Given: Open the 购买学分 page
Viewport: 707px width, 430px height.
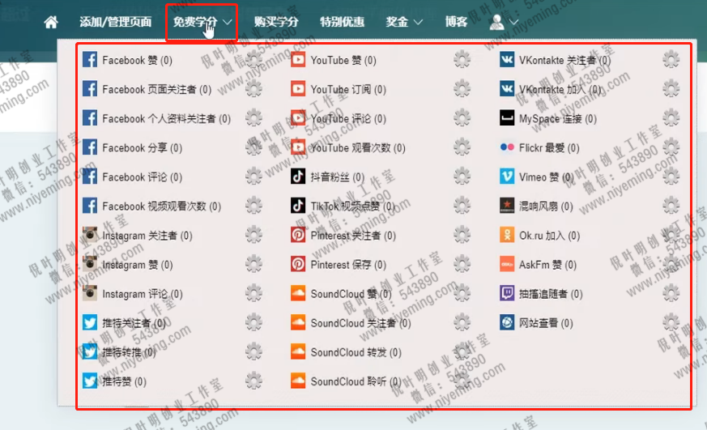Looking at the screenshot, I should (276, 22).
